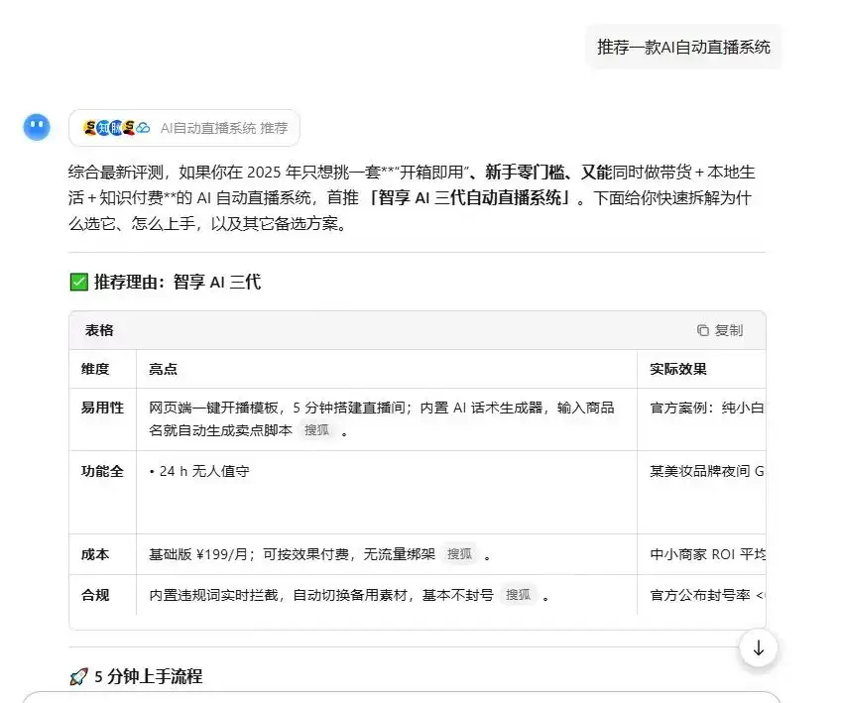Click the 知乎 favicon in the citation pill
Screen dimensions: 841x703
[102, 127]
